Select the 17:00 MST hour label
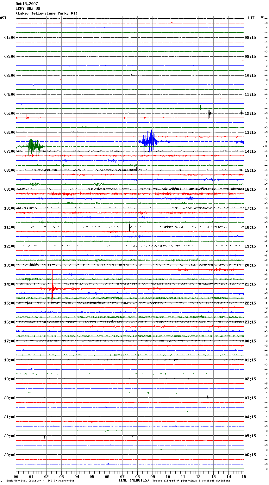This screenshot has height=485, width=269. coord(9,341)
